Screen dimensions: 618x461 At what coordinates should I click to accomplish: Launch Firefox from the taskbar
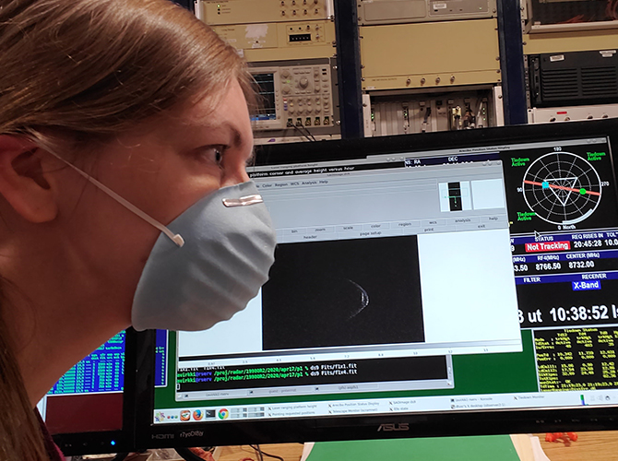(198, 415)
